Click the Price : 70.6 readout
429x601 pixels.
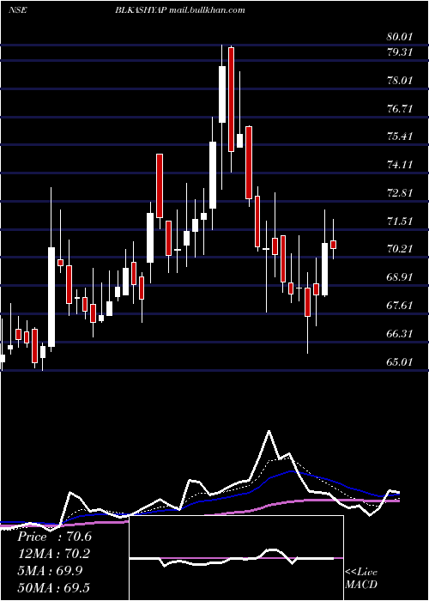(x=55, y=537)
